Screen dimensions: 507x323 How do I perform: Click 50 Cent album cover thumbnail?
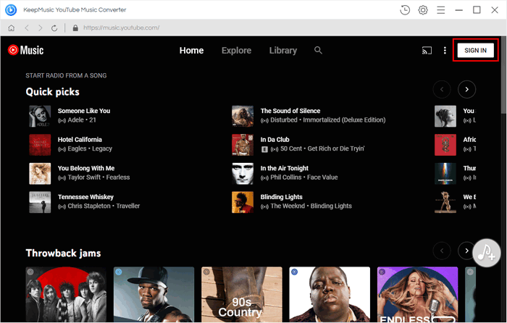pyautogui.click(x=243, y=145)
